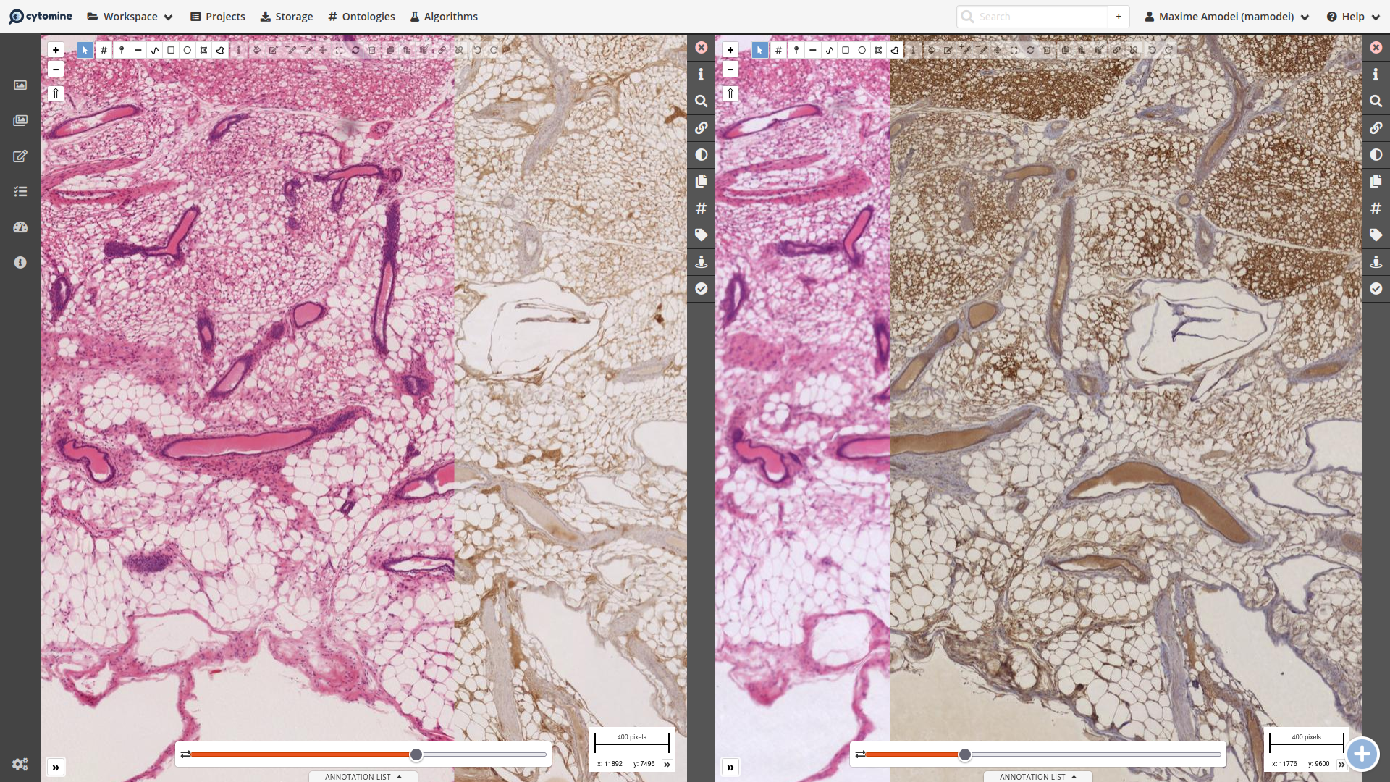Toggle the review checkmark panel in left viewer

[x=701, y=289]
